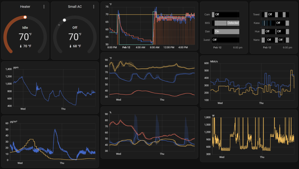
Task: Click the Kasa history timeline row
Action: 275,23
